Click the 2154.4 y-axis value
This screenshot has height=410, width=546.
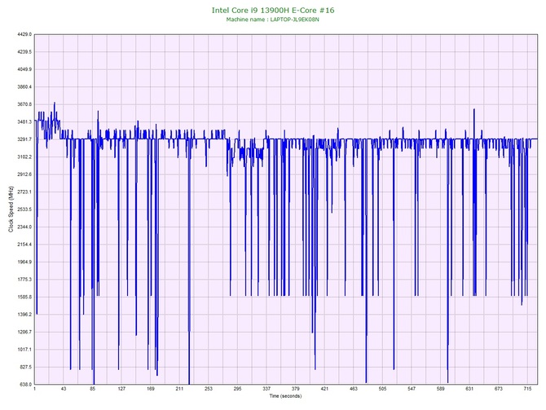click(x=24, y=245)
